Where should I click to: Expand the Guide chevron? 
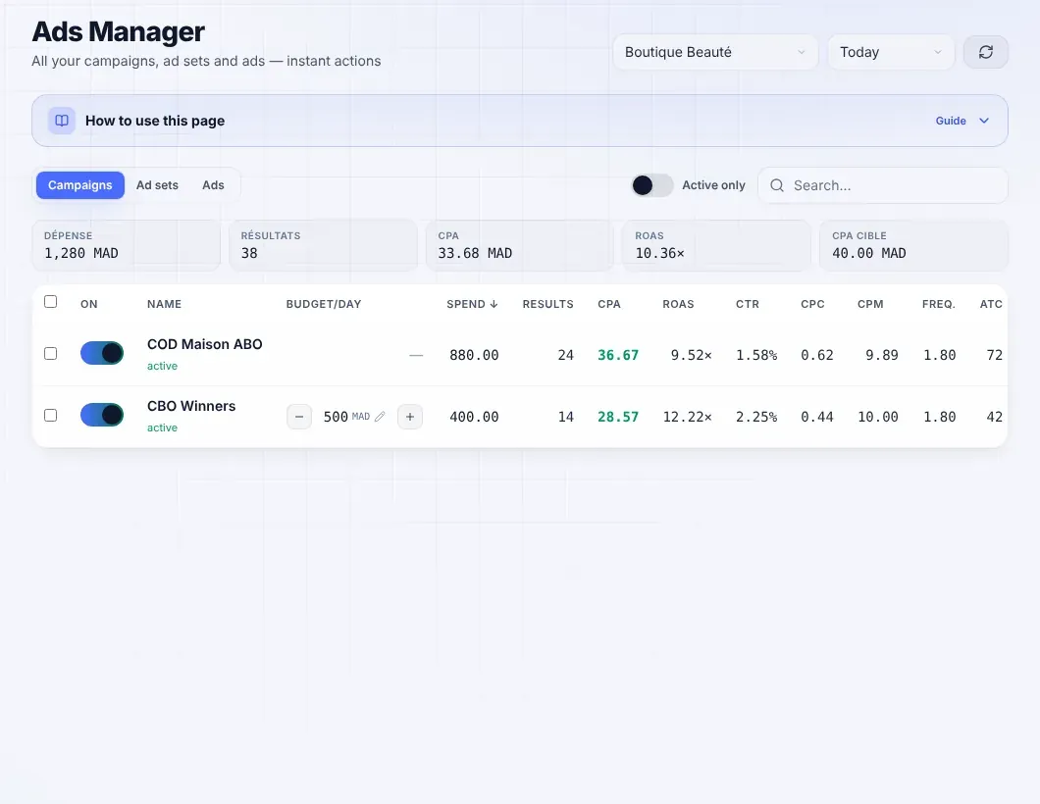(984, 121)
